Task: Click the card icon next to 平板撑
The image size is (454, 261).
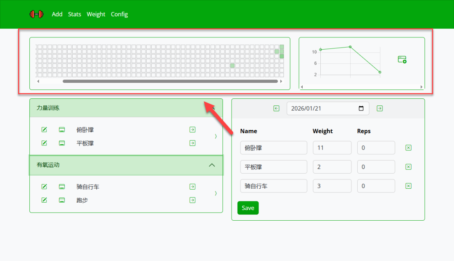Action: tap(62, 143)
